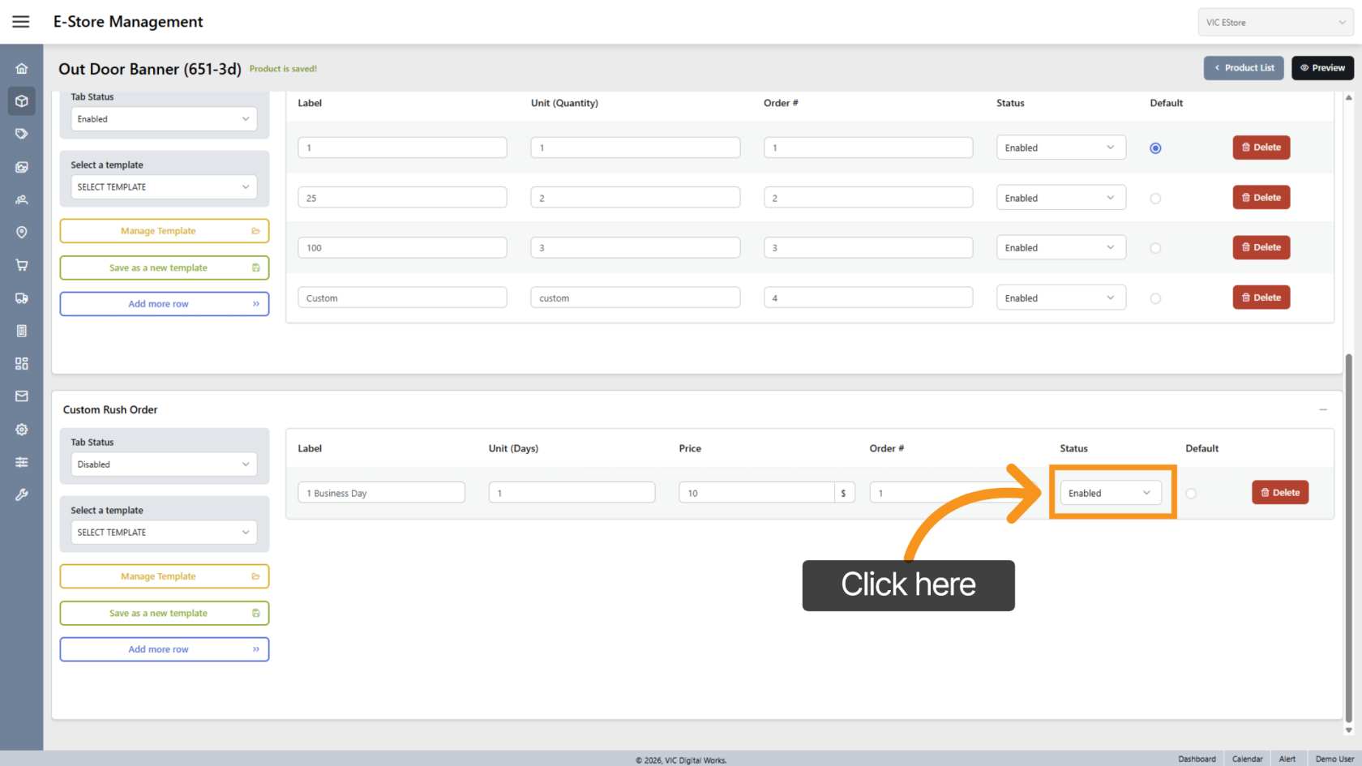Open Status dropdown for 1 Business Day row

point(1109,493)
